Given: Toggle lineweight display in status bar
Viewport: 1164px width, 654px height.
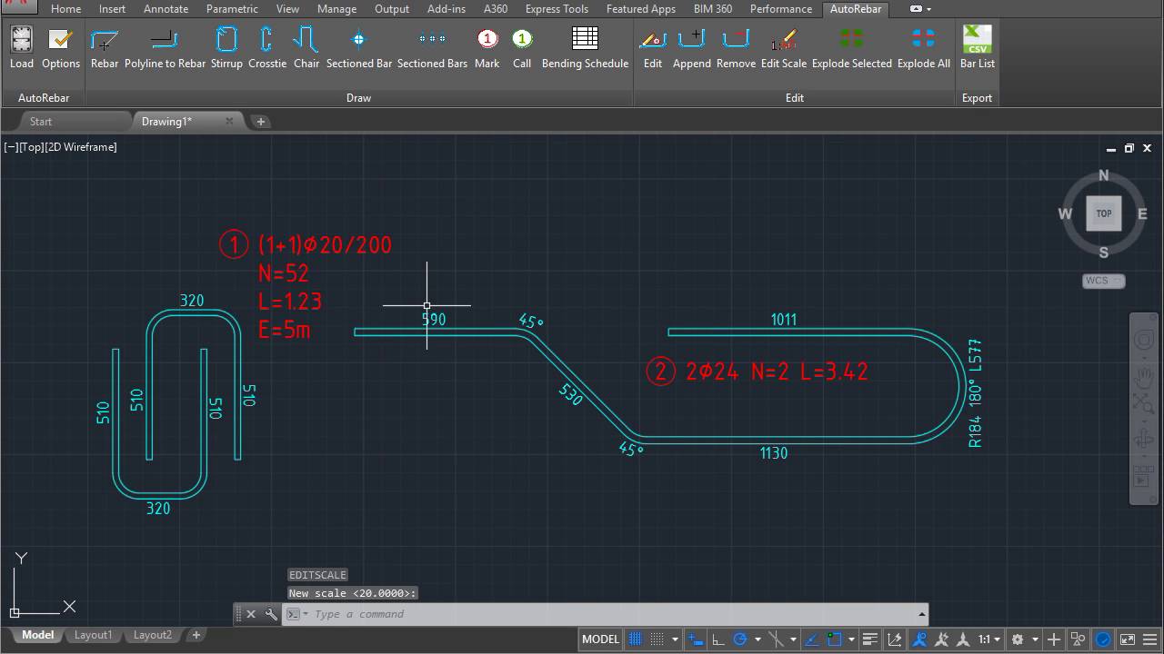Looking at the screenshot, I should [x=870, y=639].
